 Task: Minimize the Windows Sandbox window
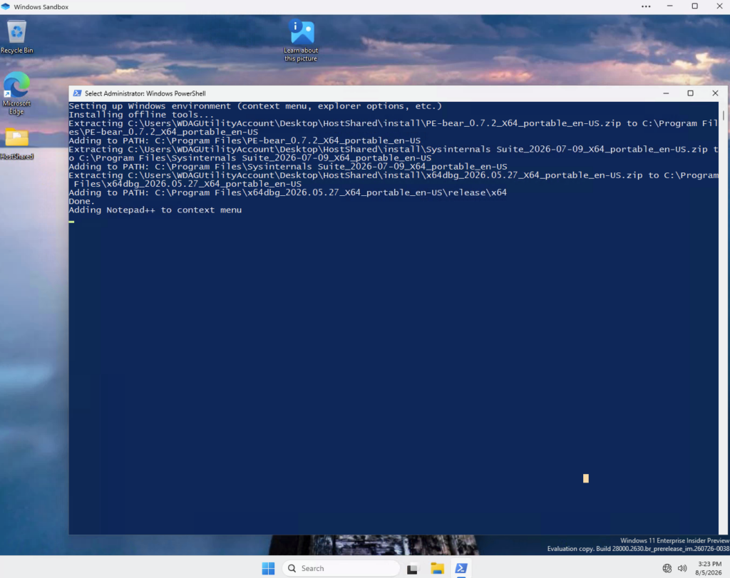[x=669, y=6]
